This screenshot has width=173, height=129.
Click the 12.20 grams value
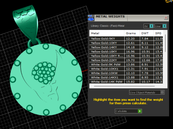[x=130, y=39]
